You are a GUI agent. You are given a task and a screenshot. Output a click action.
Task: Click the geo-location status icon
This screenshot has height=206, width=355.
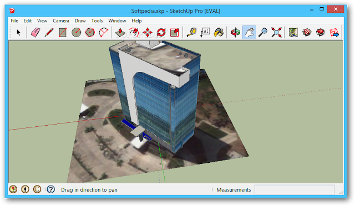point(13,189)
